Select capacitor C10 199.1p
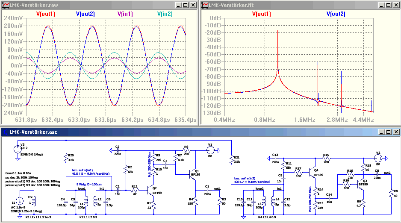 tap(243, 202)
